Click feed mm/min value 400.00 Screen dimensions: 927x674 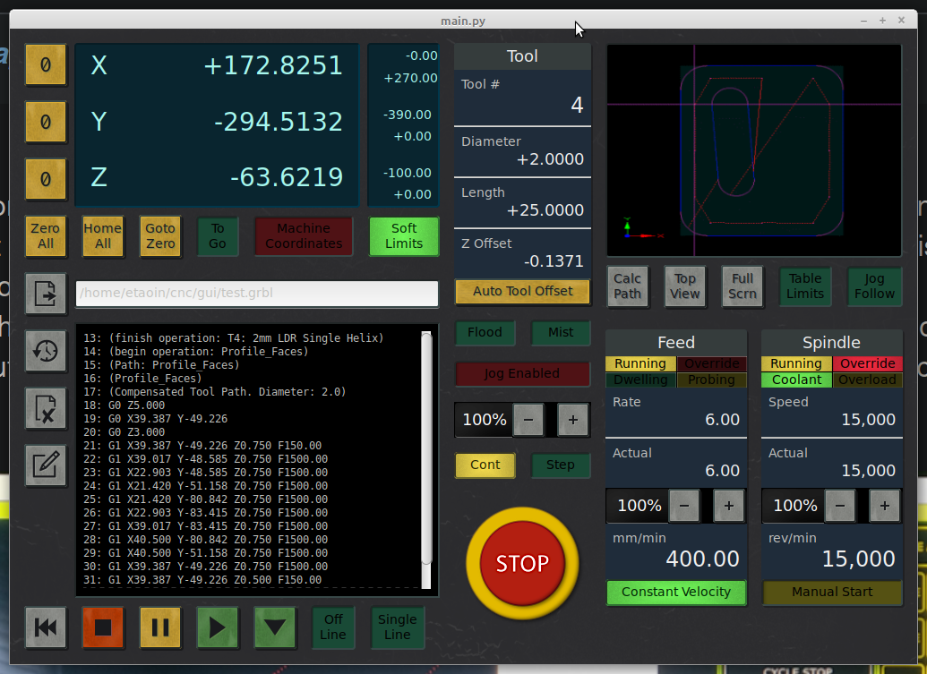[702, 559]
